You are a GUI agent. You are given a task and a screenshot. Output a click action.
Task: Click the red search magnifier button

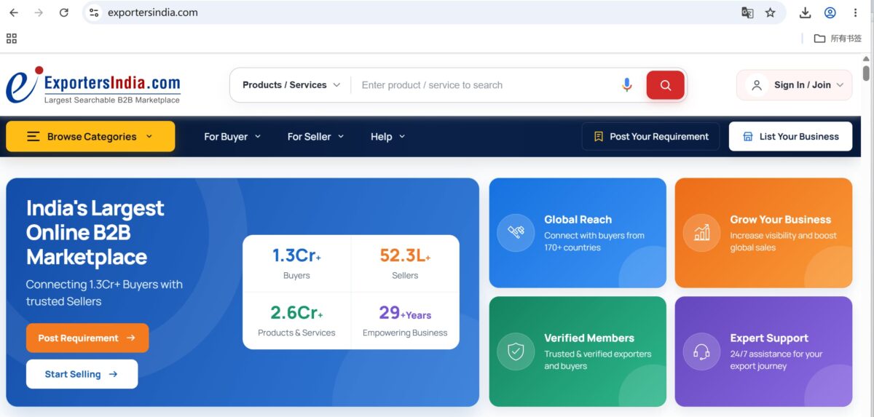coord(665,85)
